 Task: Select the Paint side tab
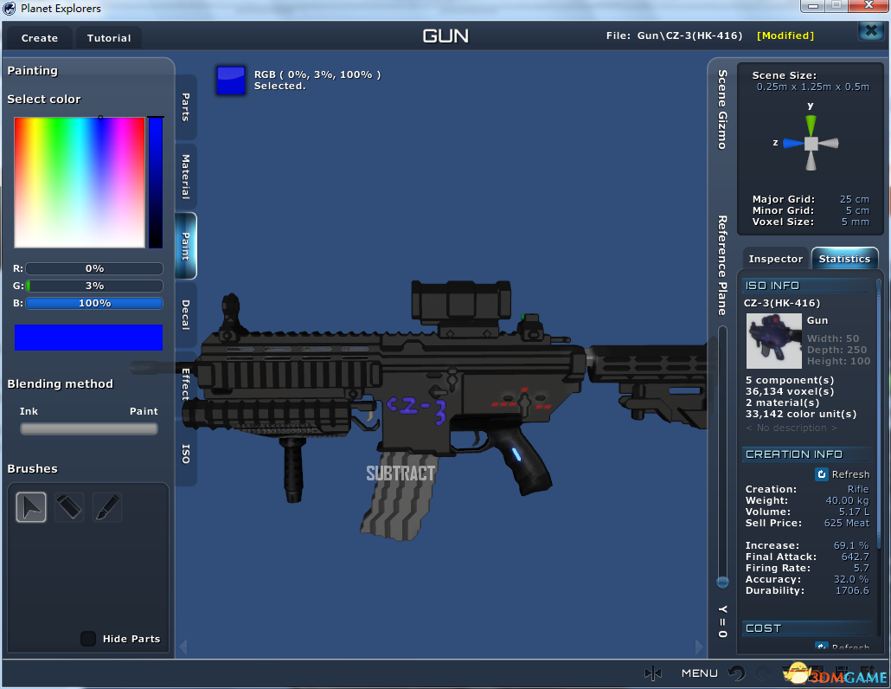point(186,246)
